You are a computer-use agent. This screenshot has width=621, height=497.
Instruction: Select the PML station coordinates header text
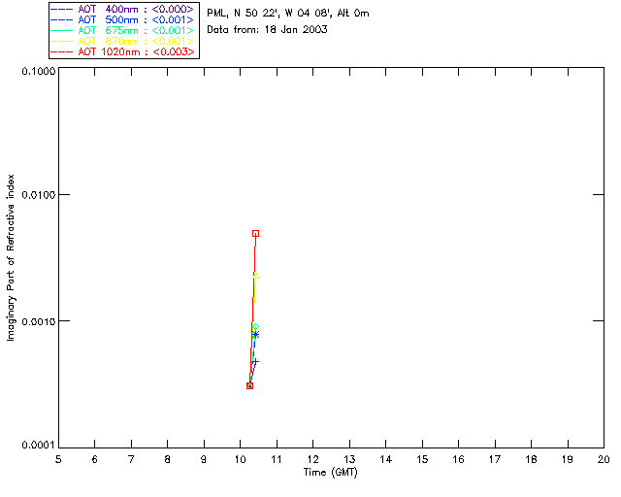pyautogui.click(x=288, y=14)
